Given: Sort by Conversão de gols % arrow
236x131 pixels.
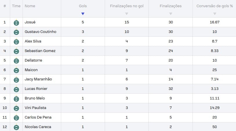Looking at the screenshot, I should [215, 14].
